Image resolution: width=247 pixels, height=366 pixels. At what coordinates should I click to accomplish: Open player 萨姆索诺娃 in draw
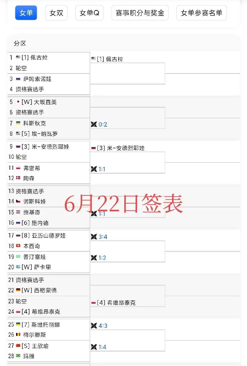click(x=37, y=79)
